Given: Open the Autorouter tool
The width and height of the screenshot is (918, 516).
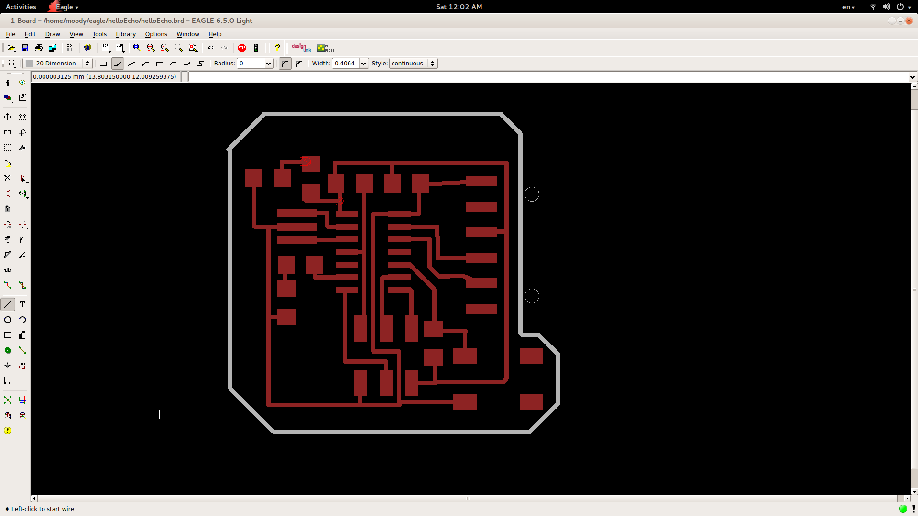Looking at the screenshot, I should click(x=22, y=400).
